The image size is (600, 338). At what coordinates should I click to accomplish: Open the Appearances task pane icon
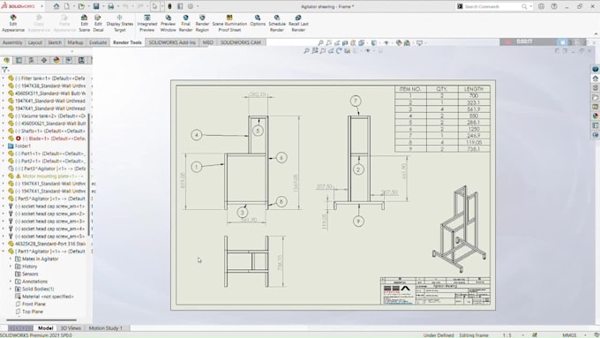click(x=595, y=116)
